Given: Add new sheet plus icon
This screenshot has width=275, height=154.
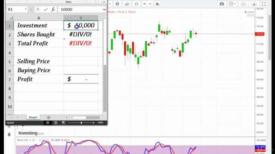Looking at the screenshot, I should point(49,118).
